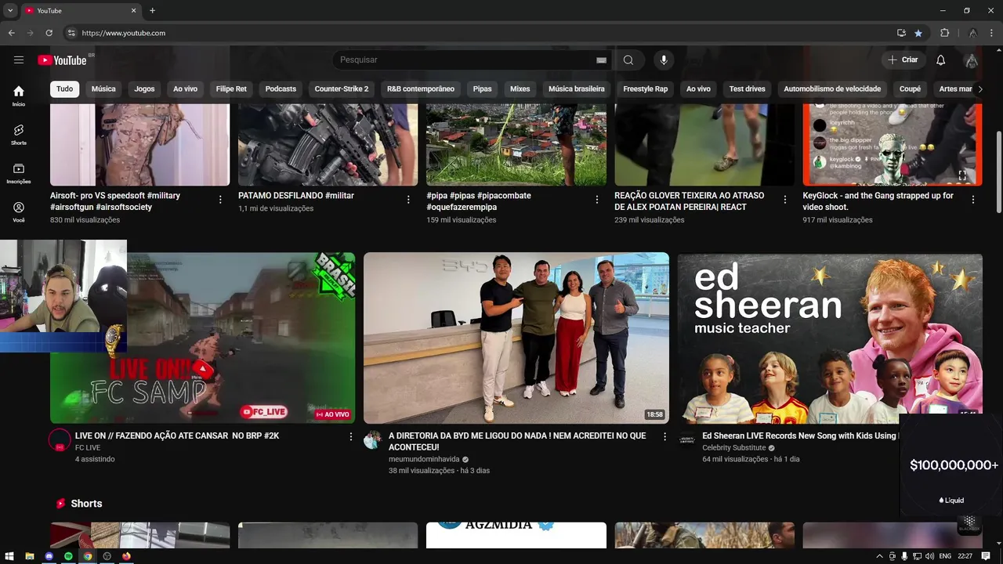The width and height of the screenshot is (1003, 564).
Task: Open Shorts from the left sidebar
Action: coord(19,135)
